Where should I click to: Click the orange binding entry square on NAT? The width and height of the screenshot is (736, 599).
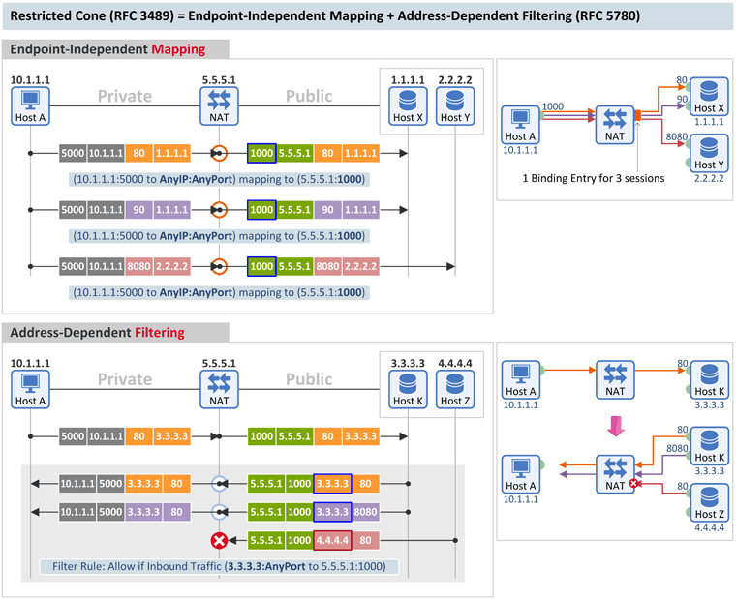638,116
